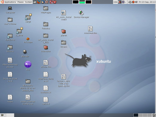The image size is (156, 117).
Task: Select the D_drive folder icon
Action: pyautogui.click(x=19, y=32)
